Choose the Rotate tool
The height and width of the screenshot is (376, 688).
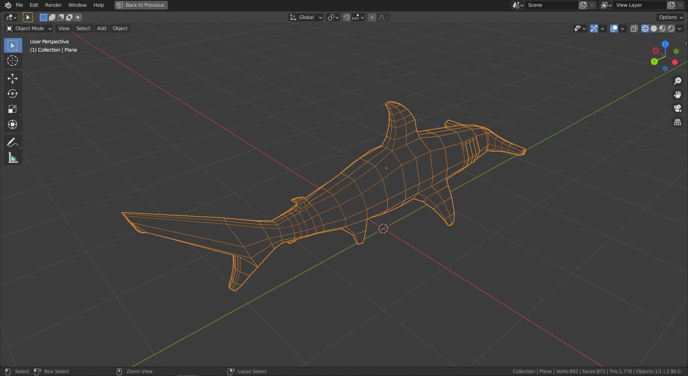point(13,94)
